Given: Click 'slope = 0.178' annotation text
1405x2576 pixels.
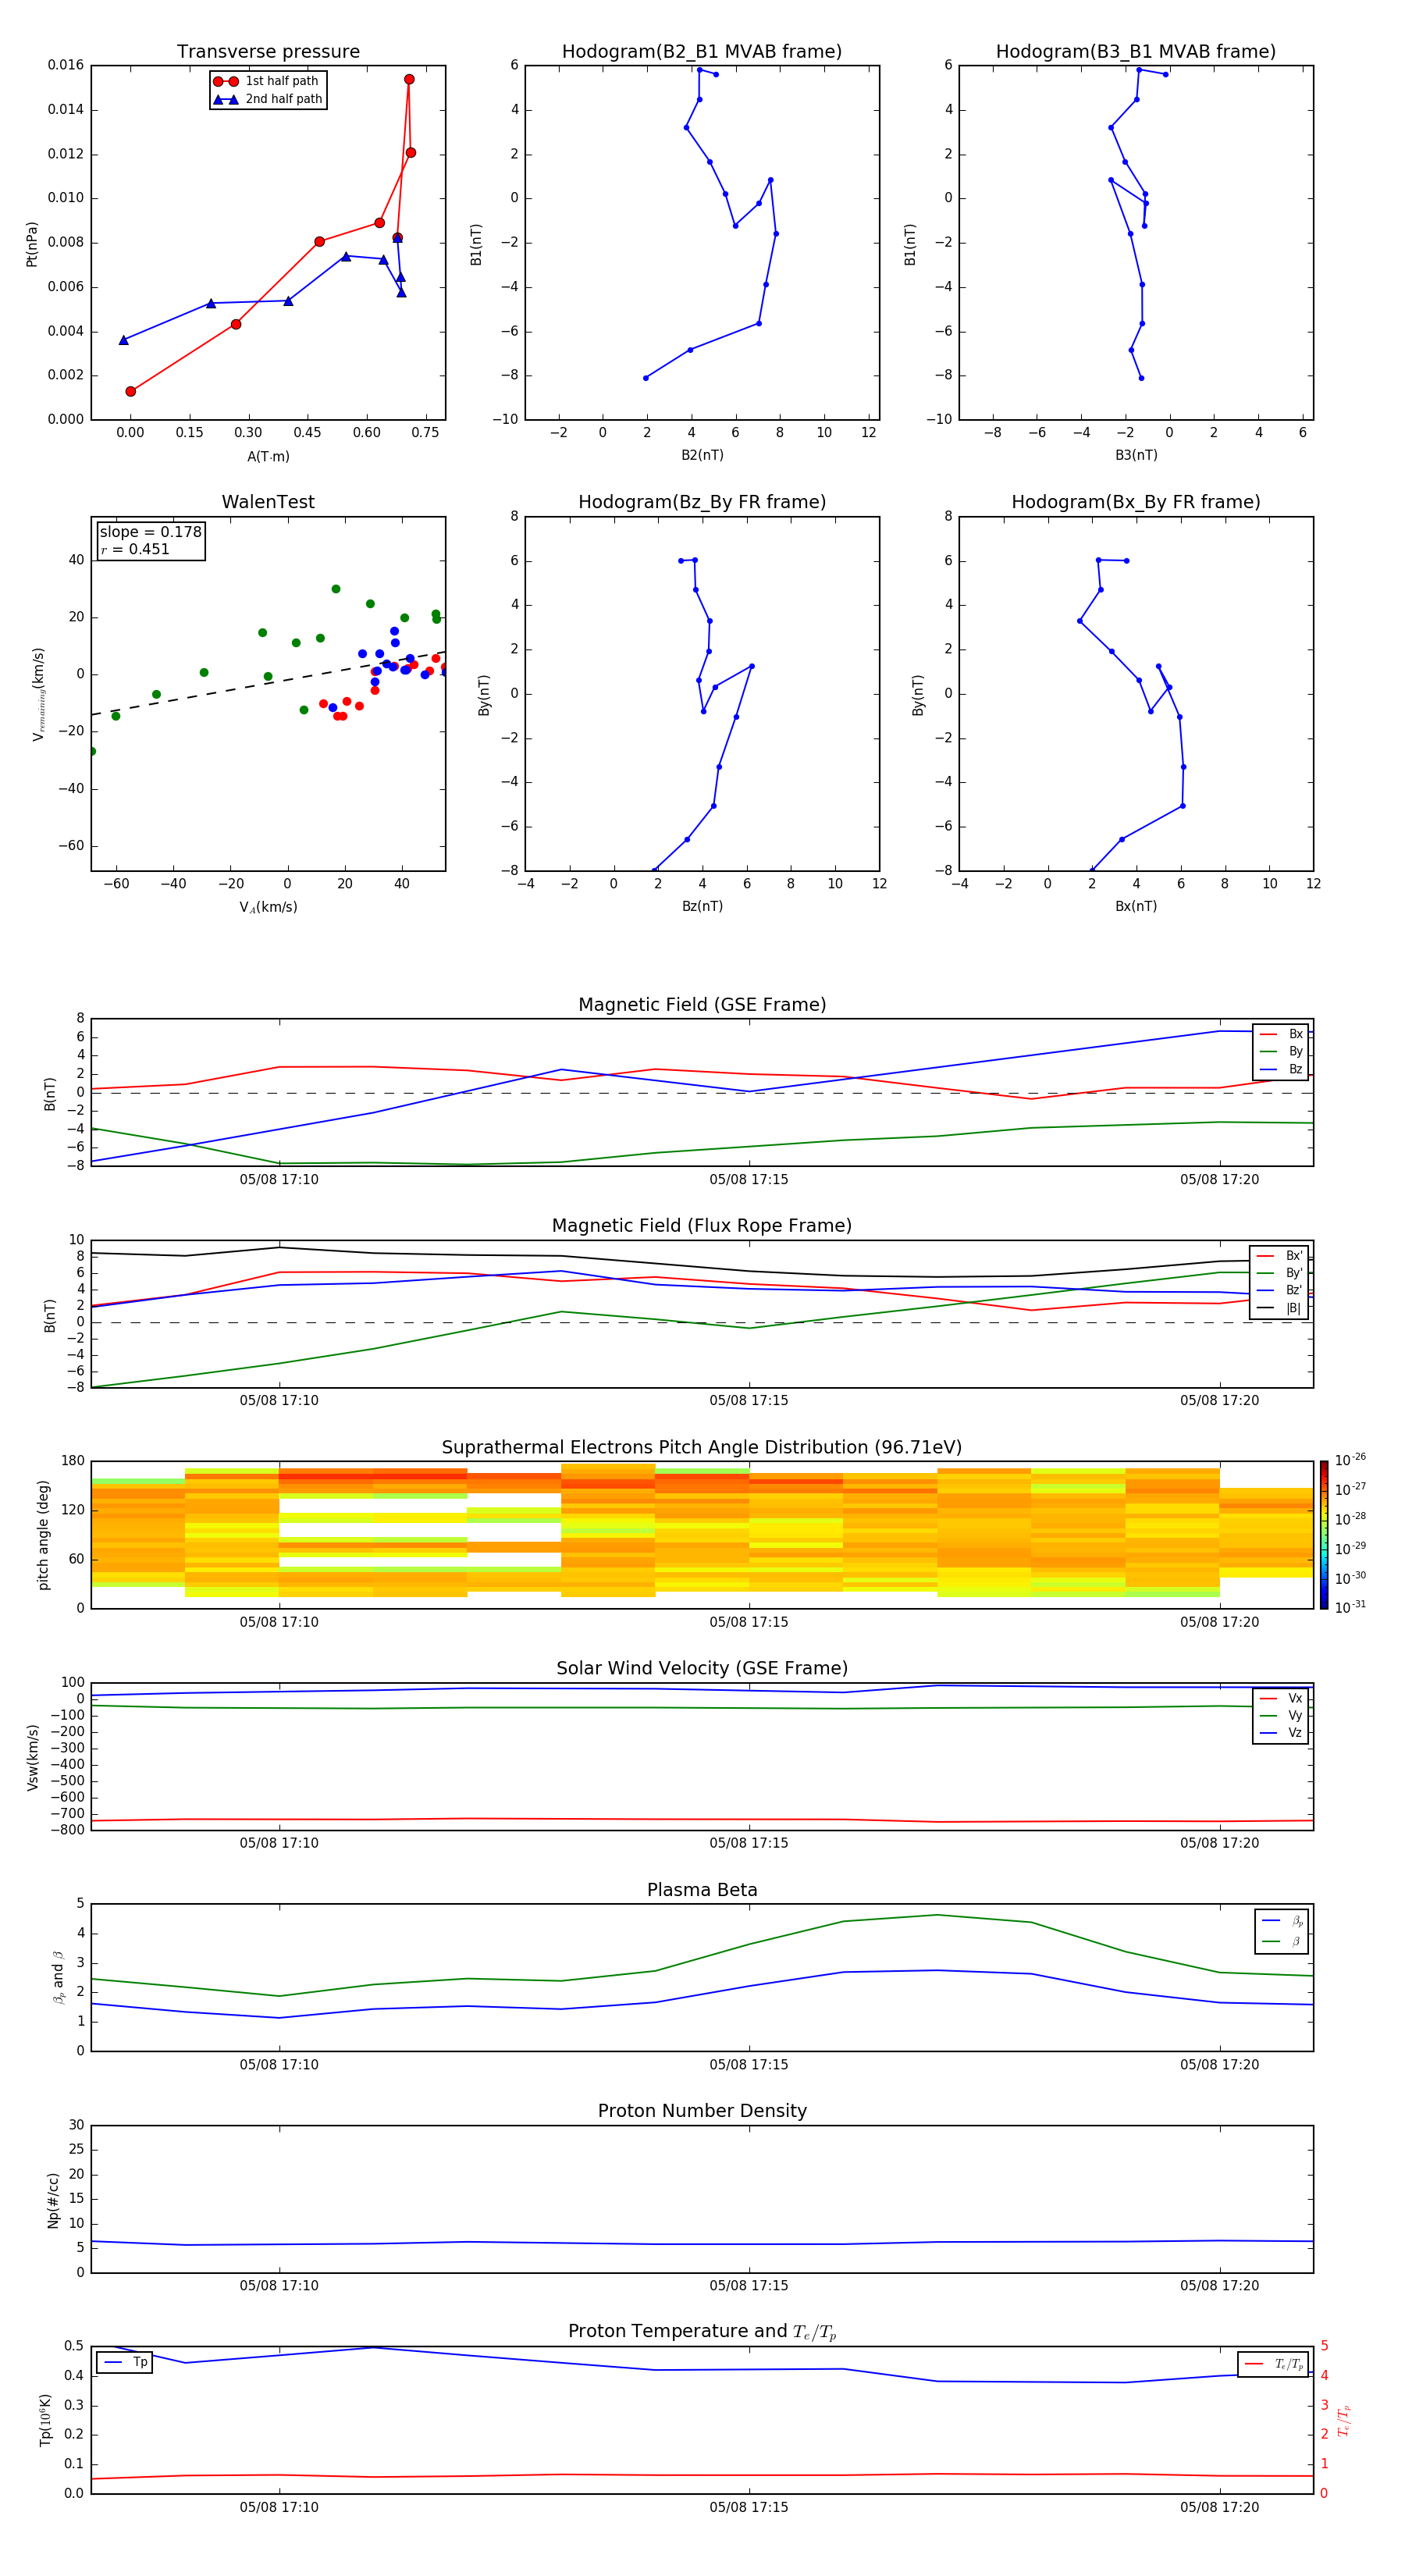Looking at the screenshot, I should (x=151, y=532).
